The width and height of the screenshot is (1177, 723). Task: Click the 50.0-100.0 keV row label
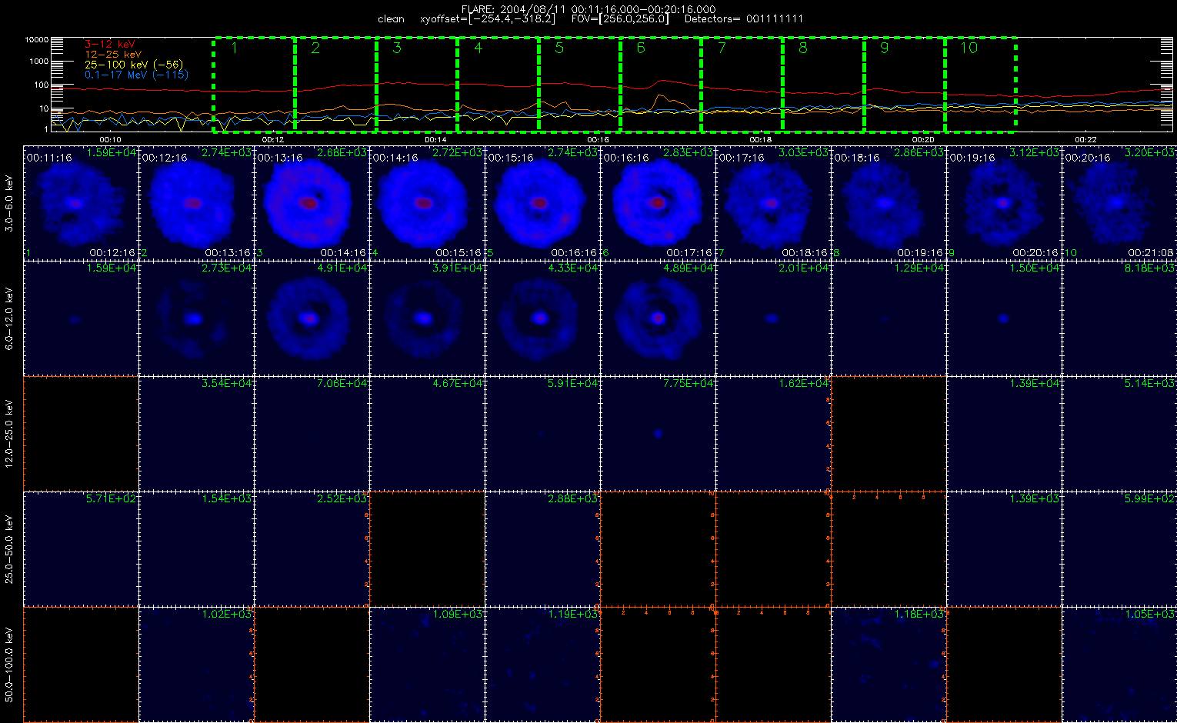[x=9, y=665]
